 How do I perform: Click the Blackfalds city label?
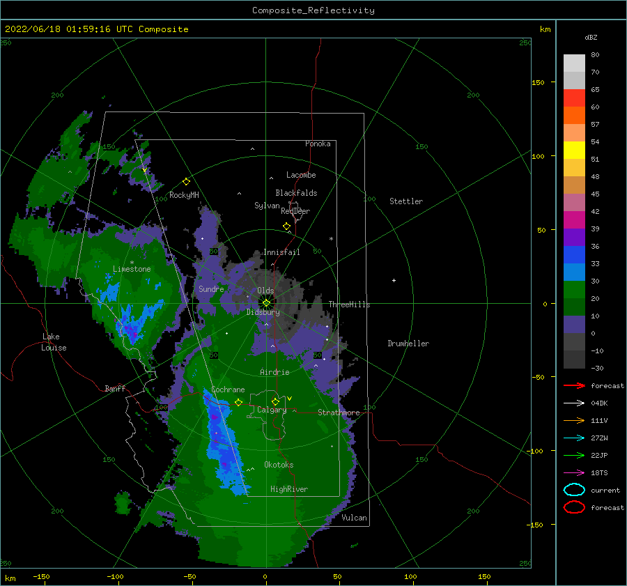click(x=296, y=193)
